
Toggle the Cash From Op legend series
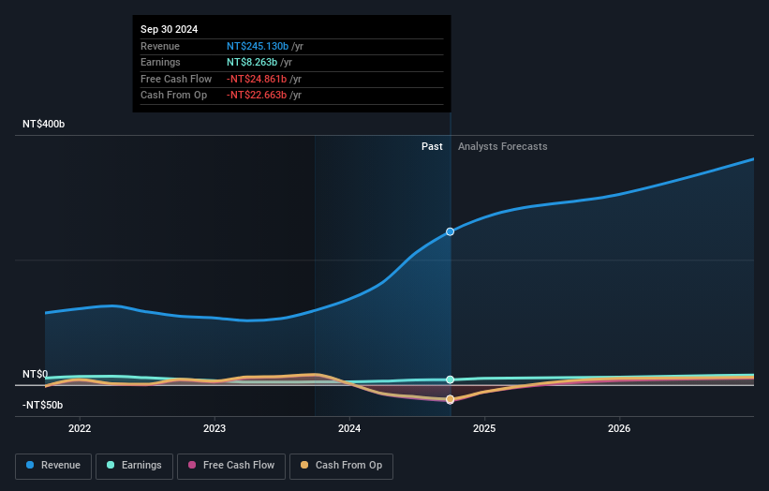click(341, 466)
